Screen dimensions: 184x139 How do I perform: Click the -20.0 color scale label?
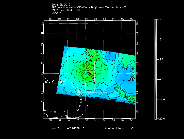[161, 119]
